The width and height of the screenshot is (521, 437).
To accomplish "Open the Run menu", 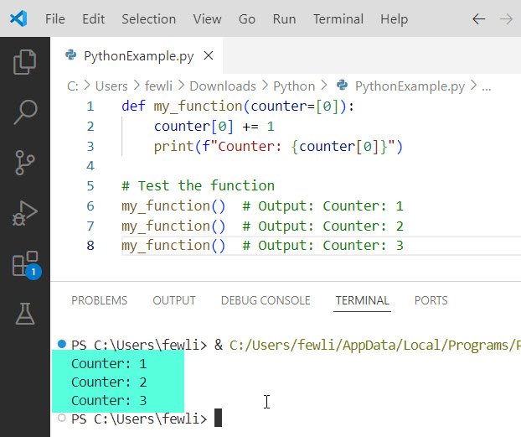I will click(284, 19).
